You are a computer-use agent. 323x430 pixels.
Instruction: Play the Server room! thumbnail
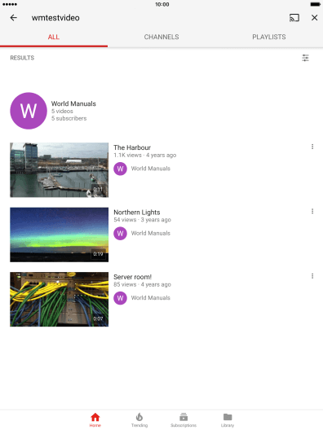click(x=60, y=299)
